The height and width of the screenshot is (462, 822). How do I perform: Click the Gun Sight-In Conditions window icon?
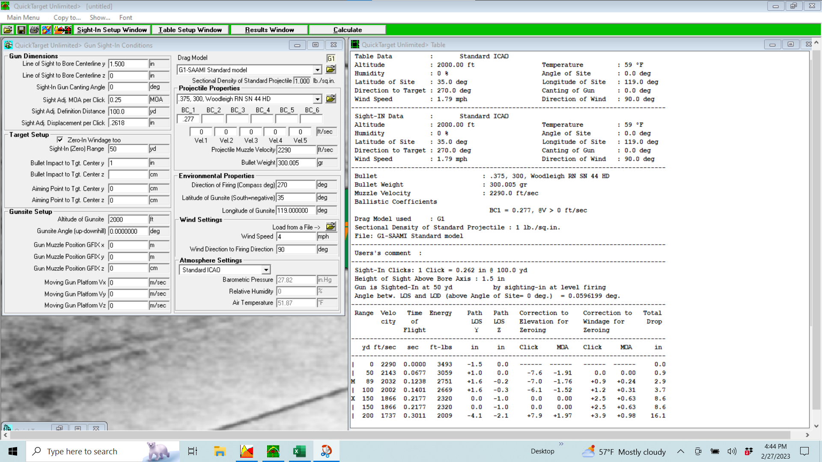coord(8,45)
